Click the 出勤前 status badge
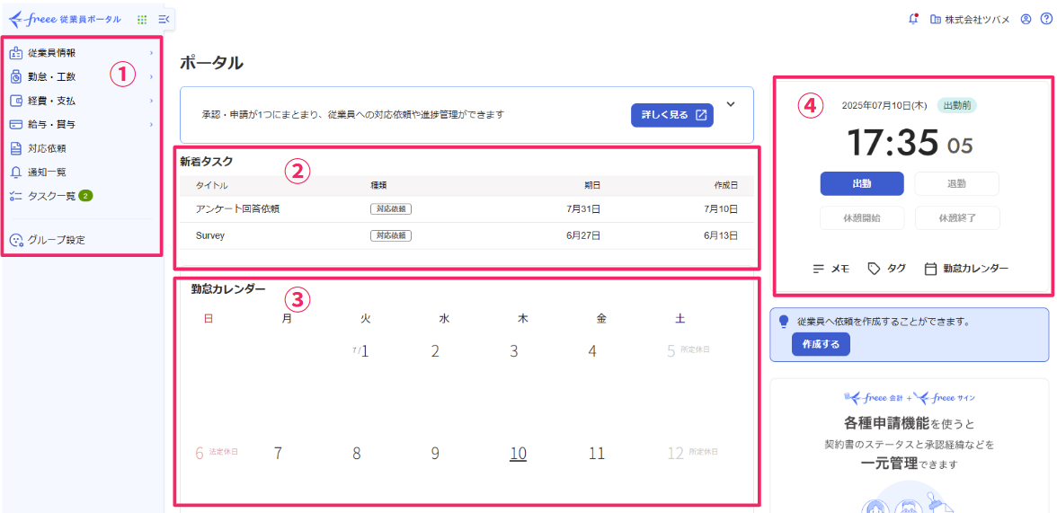Image resolution: width=1057 pixels, height=513 pixels. (956, 105)
